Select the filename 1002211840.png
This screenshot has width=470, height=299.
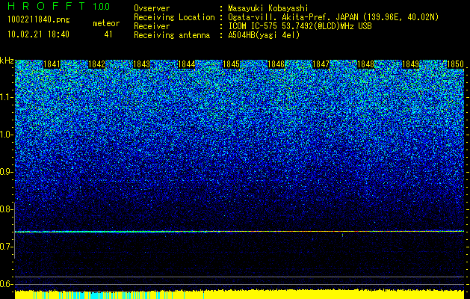[x=39, y=19]
